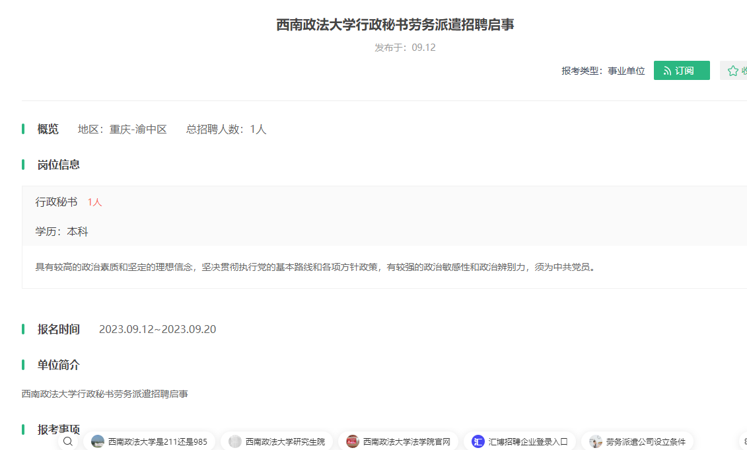Viewport: 747px width, 450px height.
Task: Open suggestion 西南政法大学法学院官网
Action: point(398,441)
